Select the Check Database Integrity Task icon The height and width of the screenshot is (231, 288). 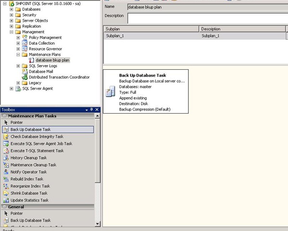click(x=6, y=137)
